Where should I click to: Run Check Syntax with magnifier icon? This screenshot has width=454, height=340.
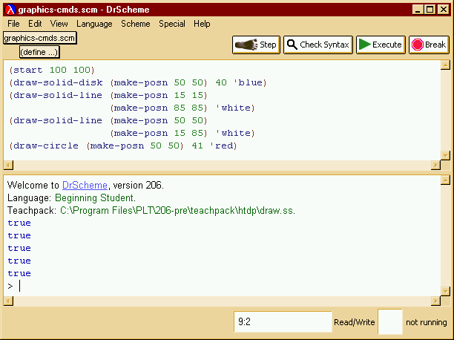pyautogui.click(x=318, y=45)
